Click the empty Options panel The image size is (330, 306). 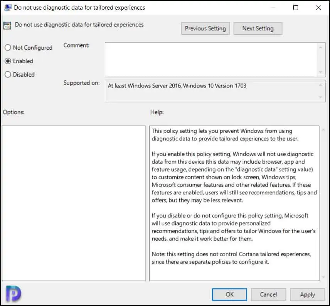(74, 203)
